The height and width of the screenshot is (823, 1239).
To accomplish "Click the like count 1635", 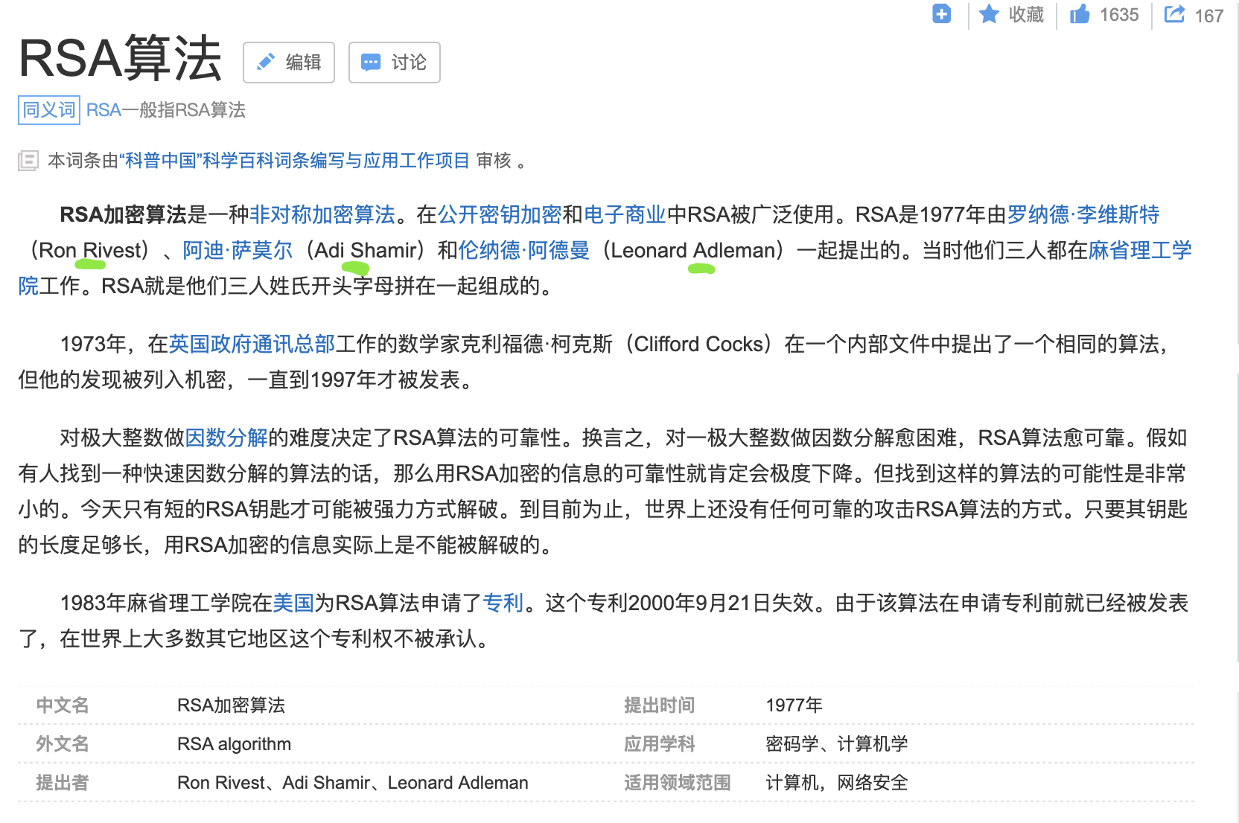I will (1119, 15).
